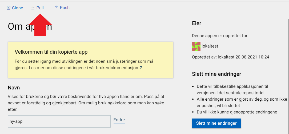Focus the ny-app name input field
This screenshot has width=289, height=134.
tap(59, 121)
